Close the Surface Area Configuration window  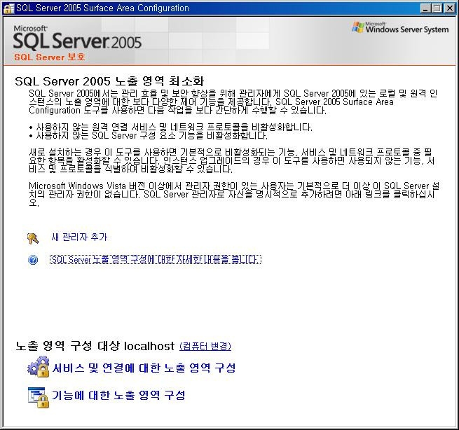tap(449, 8)
